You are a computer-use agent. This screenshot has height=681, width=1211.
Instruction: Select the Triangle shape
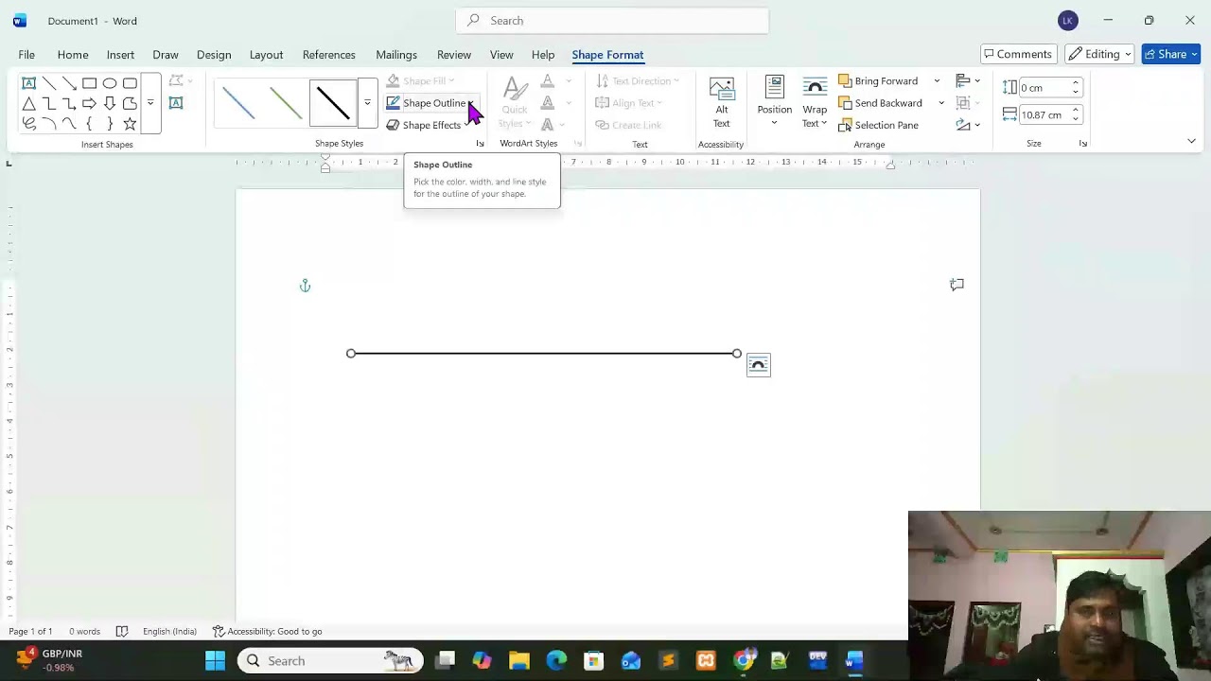pos(29,103)
